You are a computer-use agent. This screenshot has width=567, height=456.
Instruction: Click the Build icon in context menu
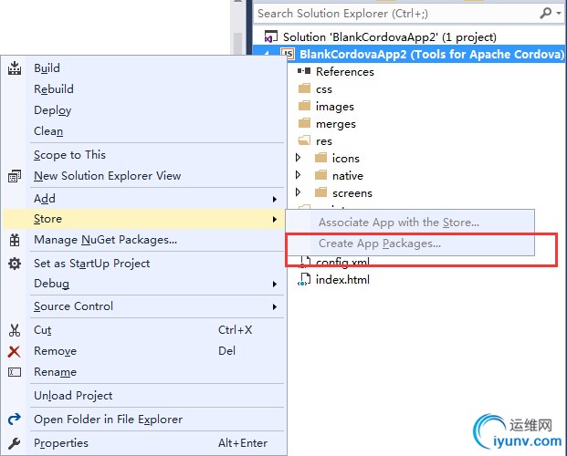coord(15,67)
